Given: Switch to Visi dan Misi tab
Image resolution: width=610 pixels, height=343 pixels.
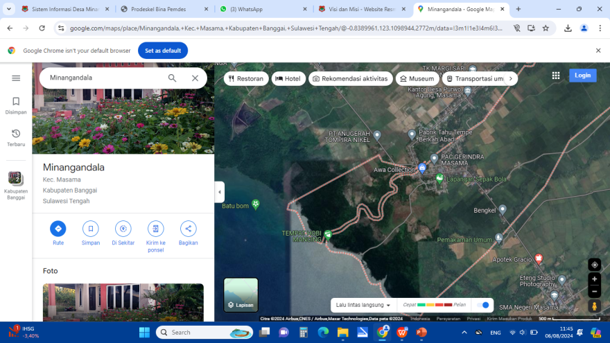Looking at the screenshot, I should coord(362,9).
